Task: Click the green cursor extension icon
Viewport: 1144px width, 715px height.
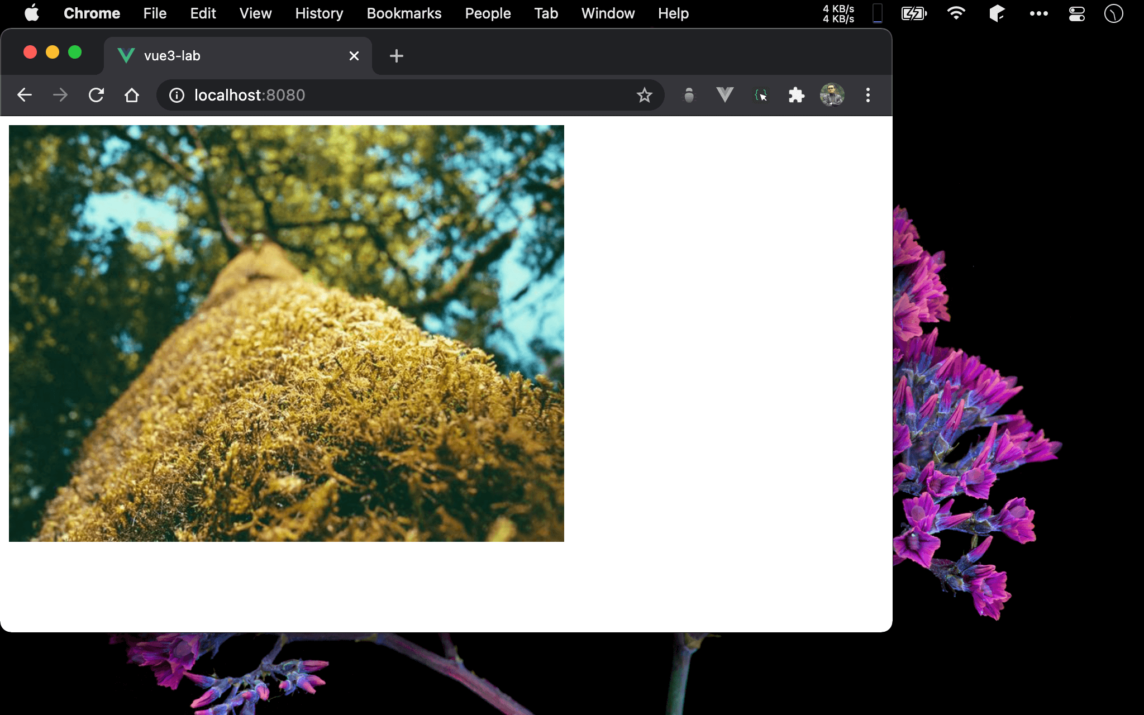Action: click(x=761, y=95)
